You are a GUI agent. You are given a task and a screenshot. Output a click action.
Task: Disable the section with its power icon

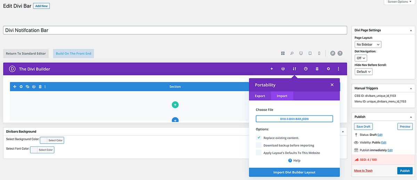34,86
